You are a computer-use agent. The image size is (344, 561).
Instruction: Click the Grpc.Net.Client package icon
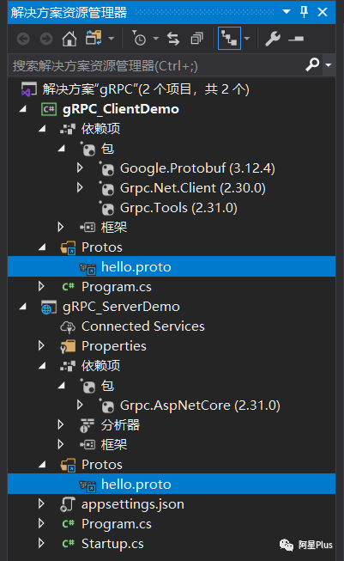107,188
